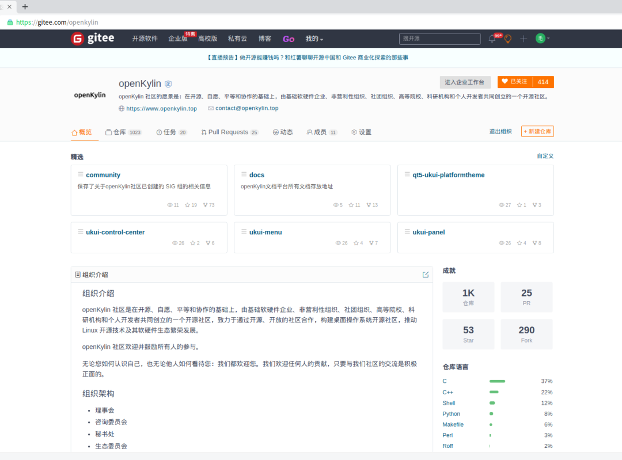The width and height of the screenshot is (622, 460).
Task: Expand the 我的 dropdown menu
Action: coord(314,39)
